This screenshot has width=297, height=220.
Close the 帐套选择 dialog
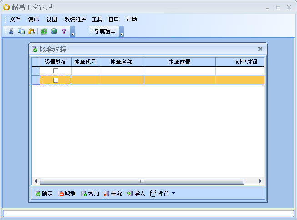tap(260, 49)
